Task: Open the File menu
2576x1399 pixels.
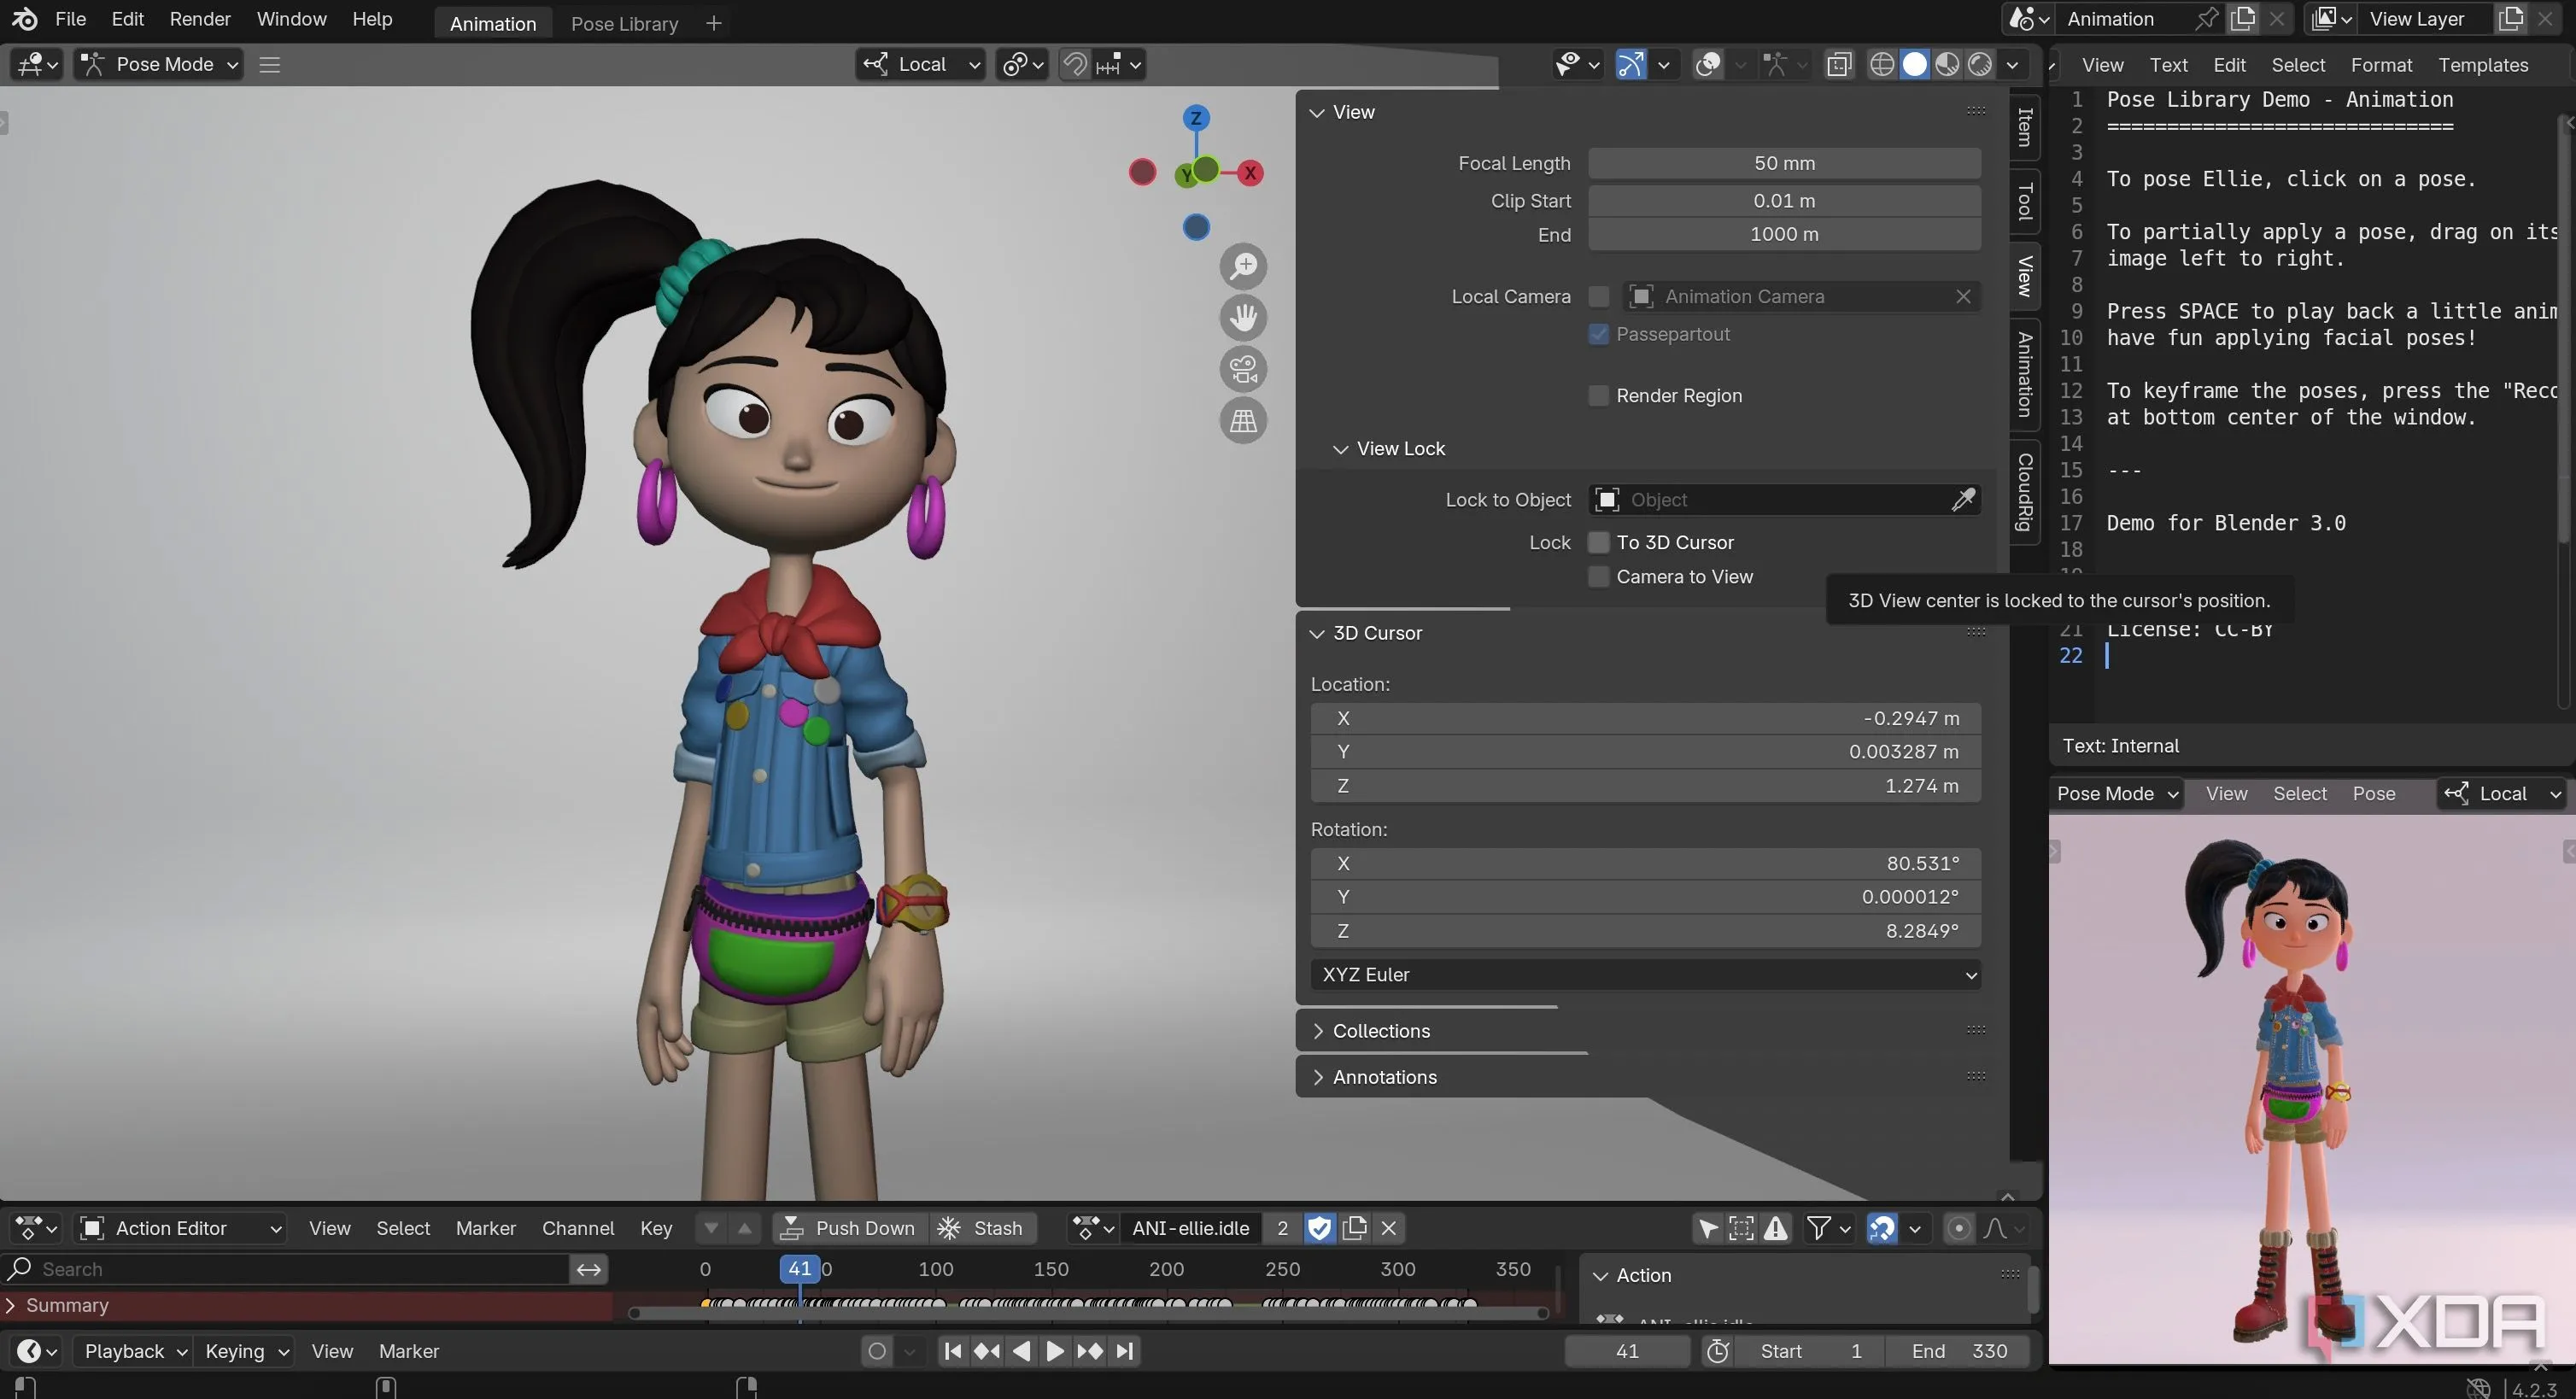Action: 70,19
